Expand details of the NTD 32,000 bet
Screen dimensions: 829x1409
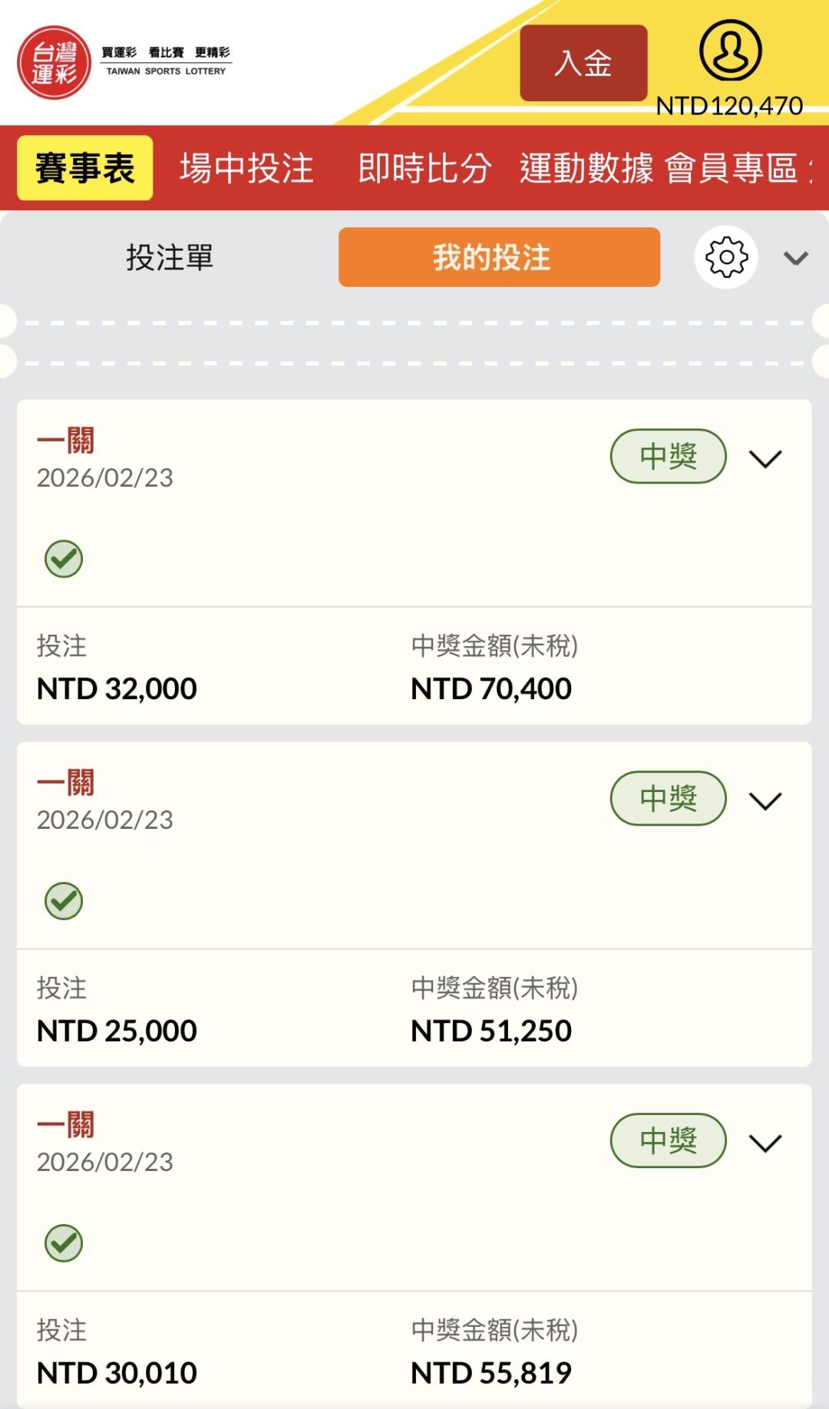tap(765, 459)
